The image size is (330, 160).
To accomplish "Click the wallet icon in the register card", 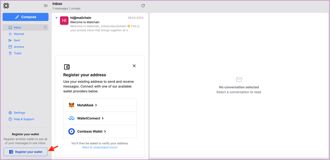I will tap(67, 67).
